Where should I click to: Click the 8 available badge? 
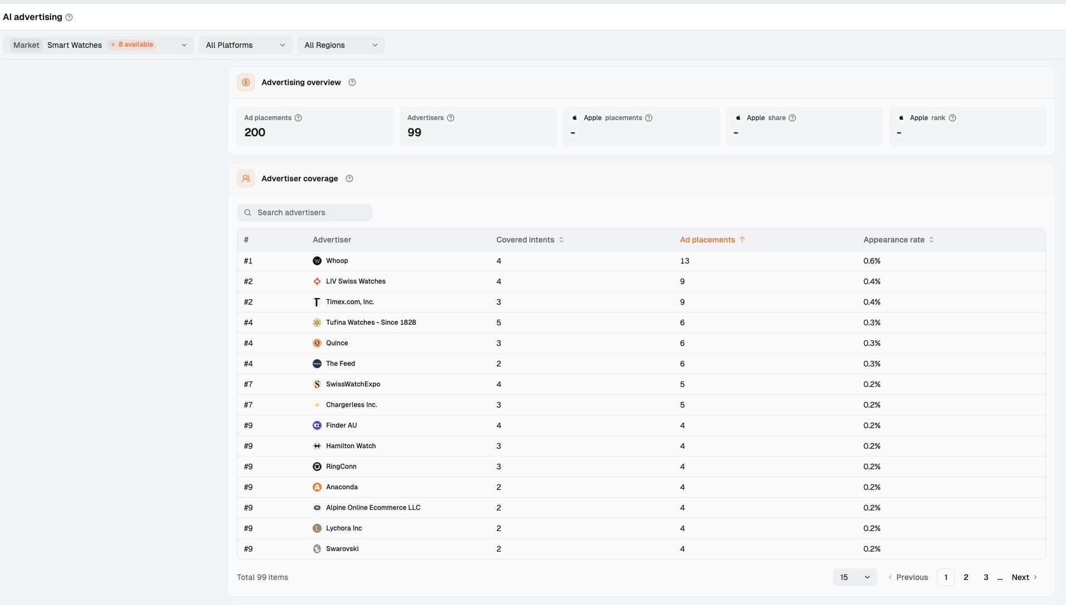132,44
